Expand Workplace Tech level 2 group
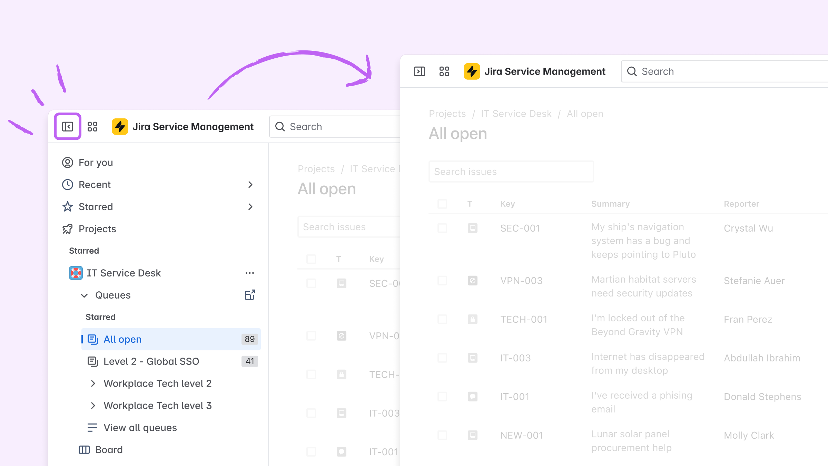 [x=92, y=384]
